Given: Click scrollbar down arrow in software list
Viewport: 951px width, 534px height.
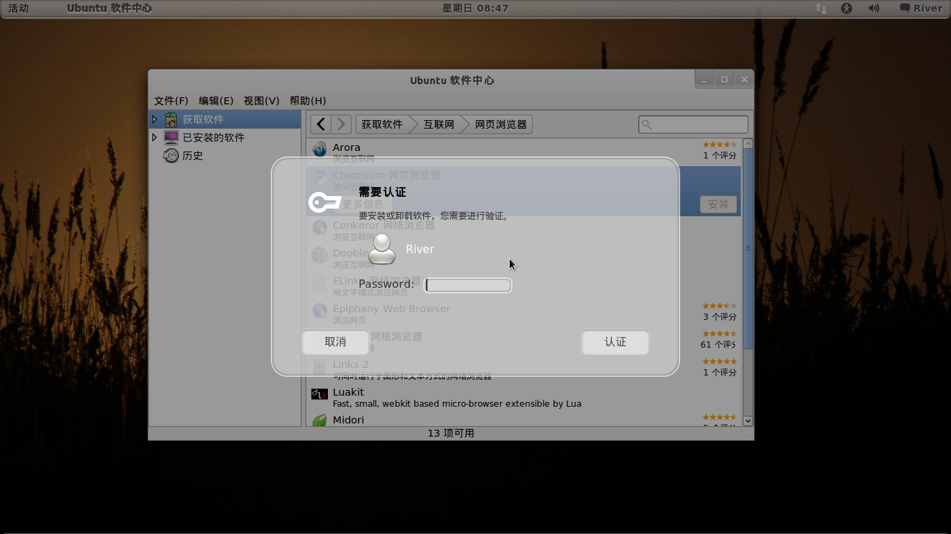Looking at the screenshot, I should [x=748, y=421].
